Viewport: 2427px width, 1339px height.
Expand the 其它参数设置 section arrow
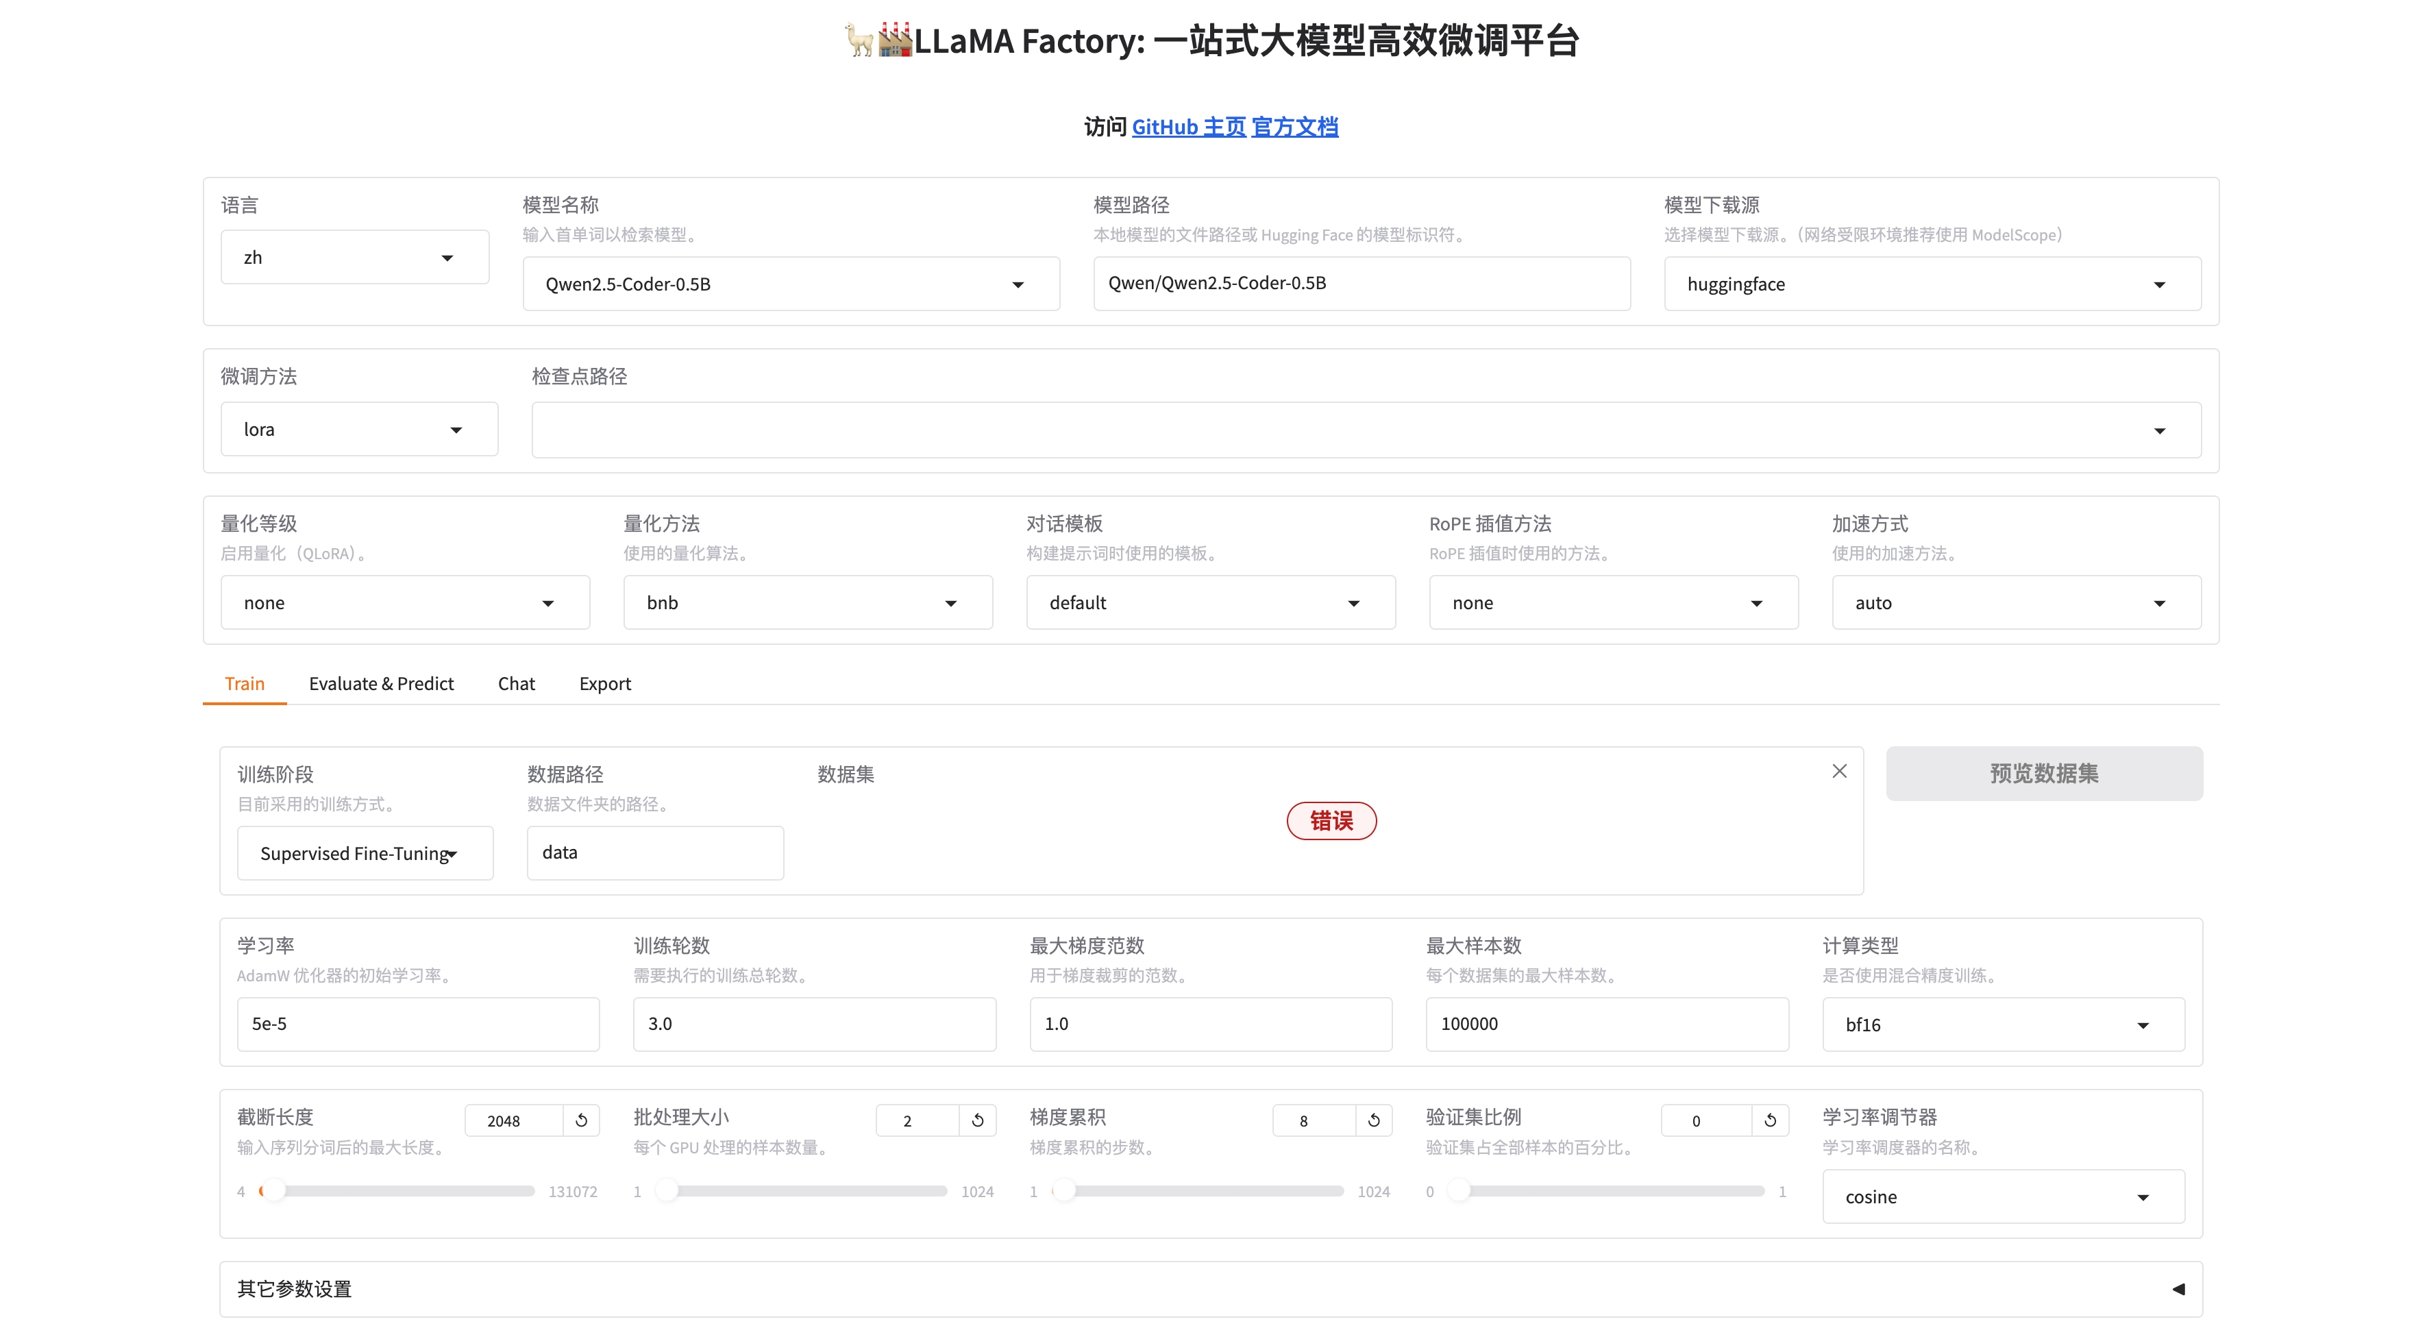2178,1288
